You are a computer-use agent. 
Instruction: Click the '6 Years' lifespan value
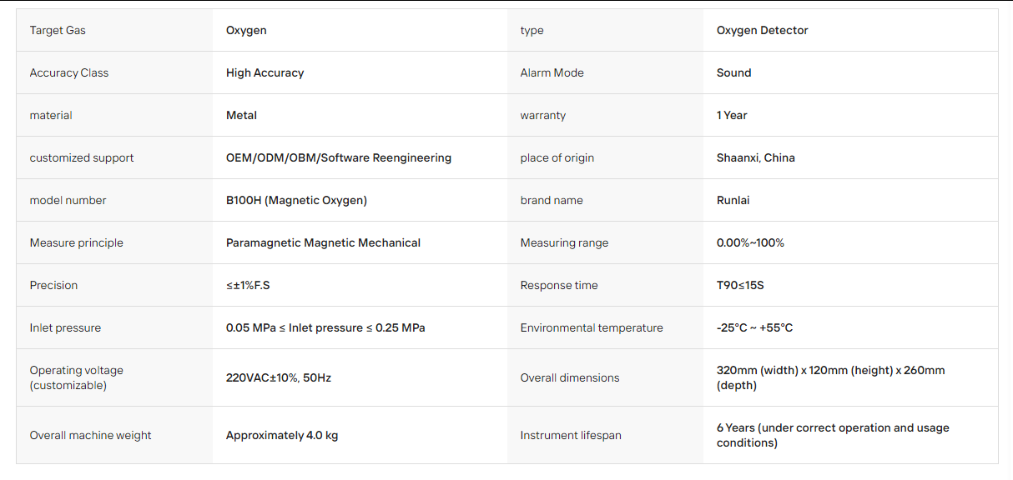[x=833, y=436]
